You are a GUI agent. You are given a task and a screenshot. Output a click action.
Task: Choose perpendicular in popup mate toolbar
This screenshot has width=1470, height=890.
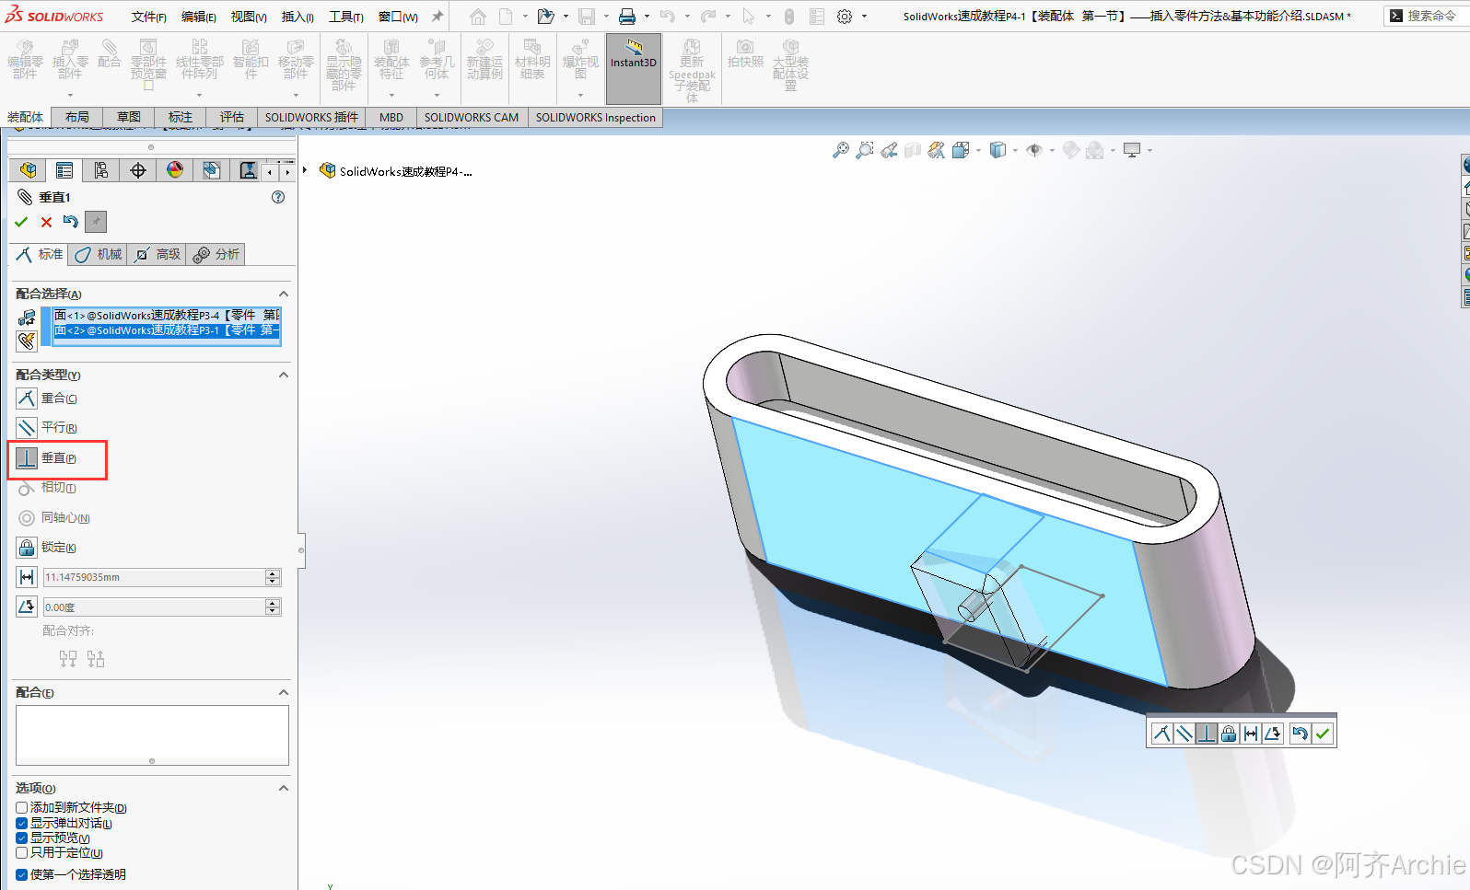1207,734
